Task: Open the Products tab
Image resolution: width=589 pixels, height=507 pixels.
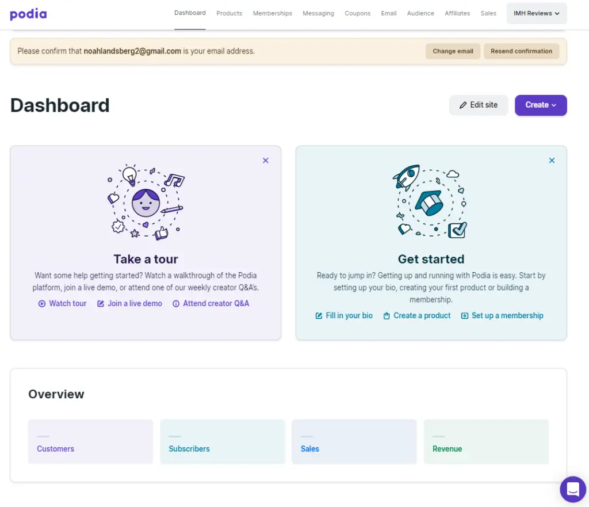Action: pos(229,13)
